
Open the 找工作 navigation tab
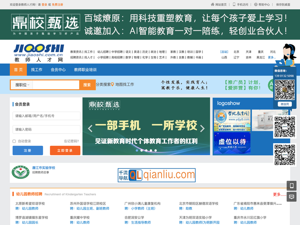pyautogui.click(x=36, y=70)
